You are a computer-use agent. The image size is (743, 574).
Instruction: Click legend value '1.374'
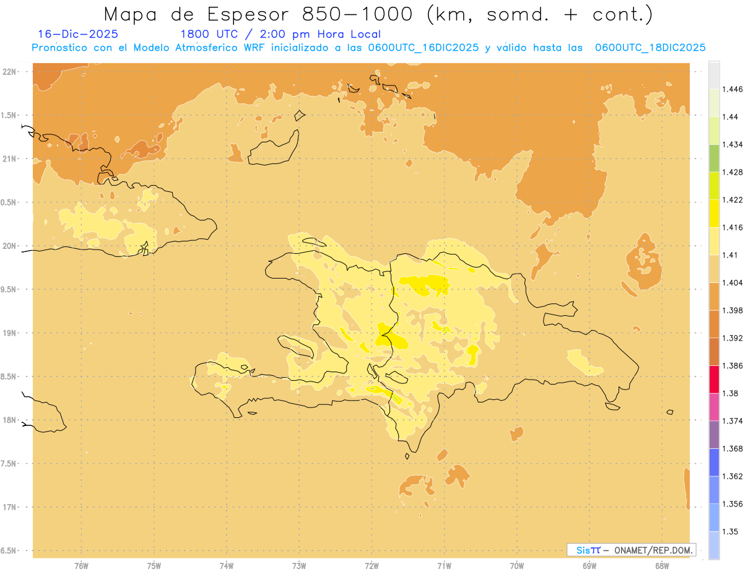point(732,421)
